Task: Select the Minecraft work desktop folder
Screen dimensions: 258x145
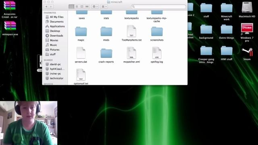Action: [227, 8]
